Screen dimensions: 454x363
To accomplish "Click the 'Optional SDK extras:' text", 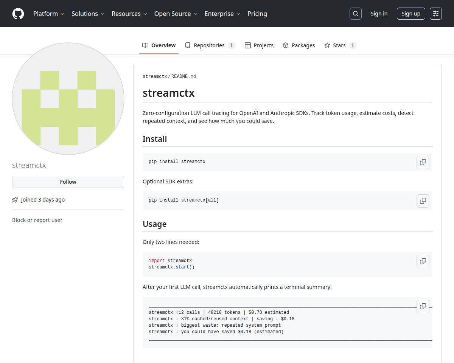I will click(x=168, y=181).
